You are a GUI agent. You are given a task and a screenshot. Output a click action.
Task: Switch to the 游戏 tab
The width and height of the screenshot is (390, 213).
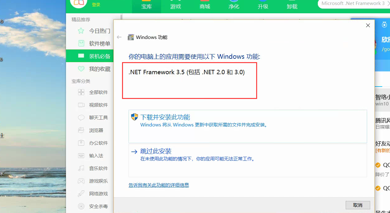pyautogui.click(x=176, y=6)
